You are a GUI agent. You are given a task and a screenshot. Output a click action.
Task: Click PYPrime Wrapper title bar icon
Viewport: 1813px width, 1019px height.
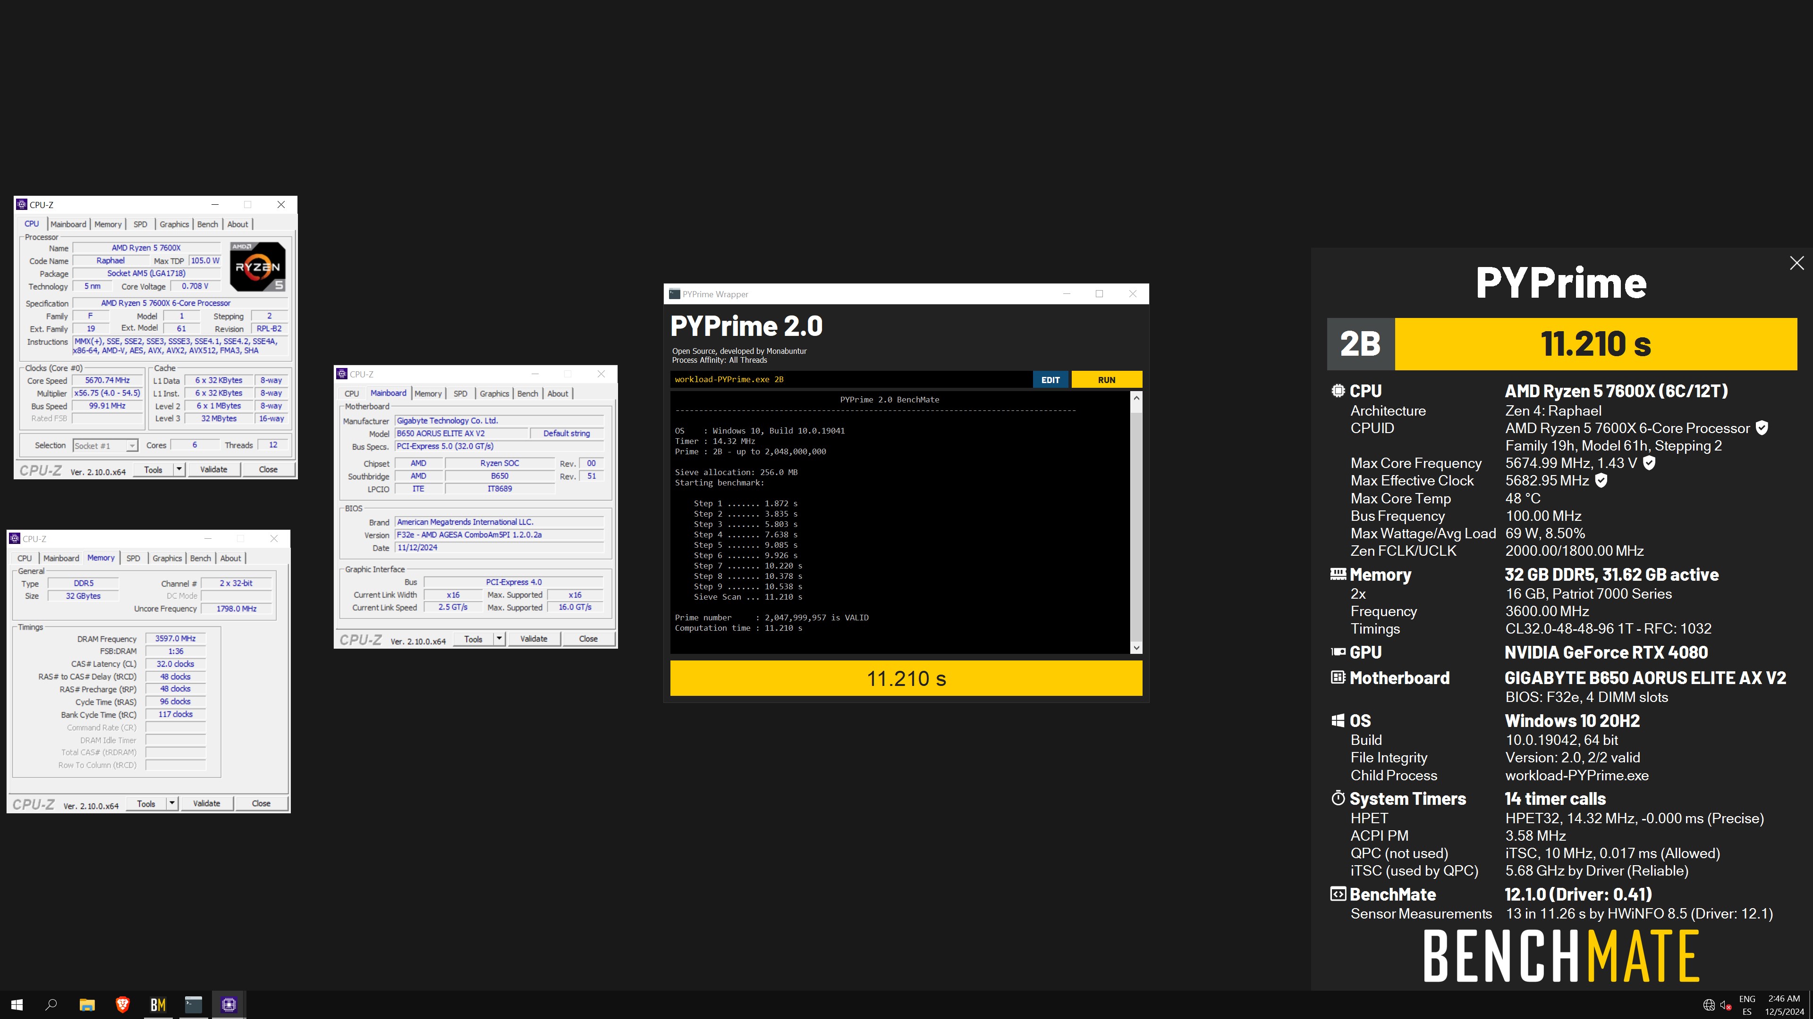(674, 294)
